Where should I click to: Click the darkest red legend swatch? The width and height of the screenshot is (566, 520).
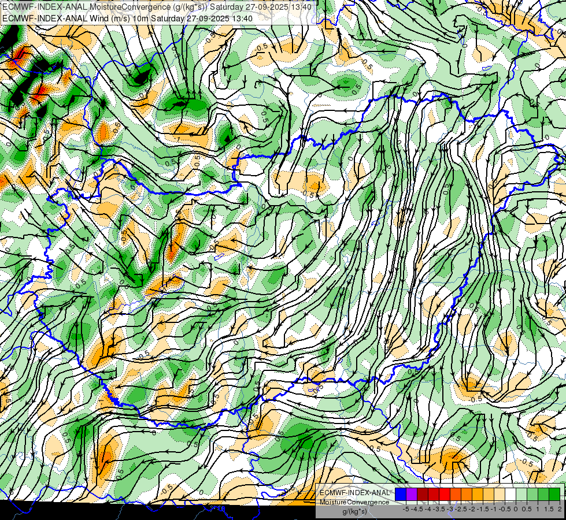[x=423, y=494]
